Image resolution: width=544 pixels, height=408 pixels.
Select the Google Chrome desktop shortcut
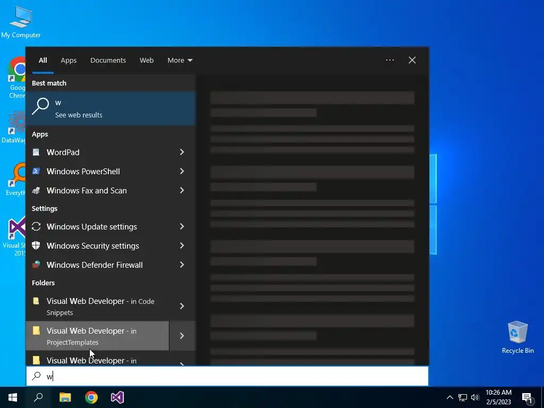(16, 78)
